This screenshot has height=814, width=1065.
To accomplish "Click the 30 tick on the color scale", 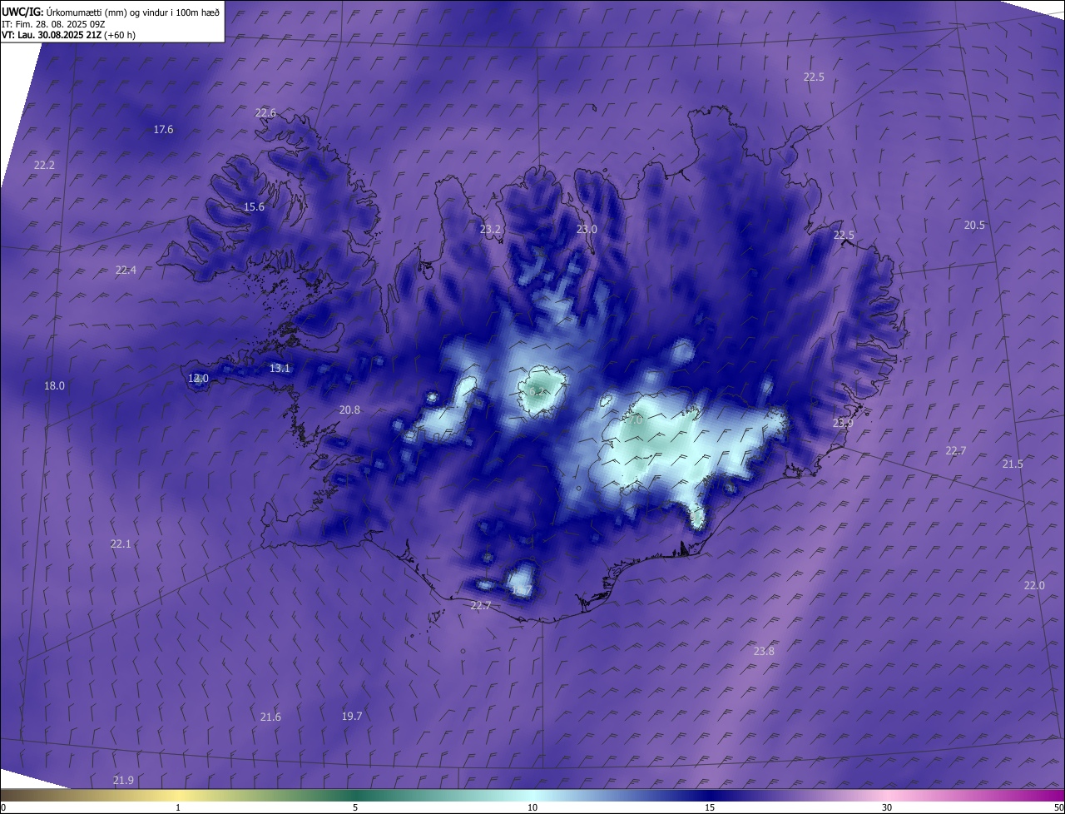I will [887, 807].
